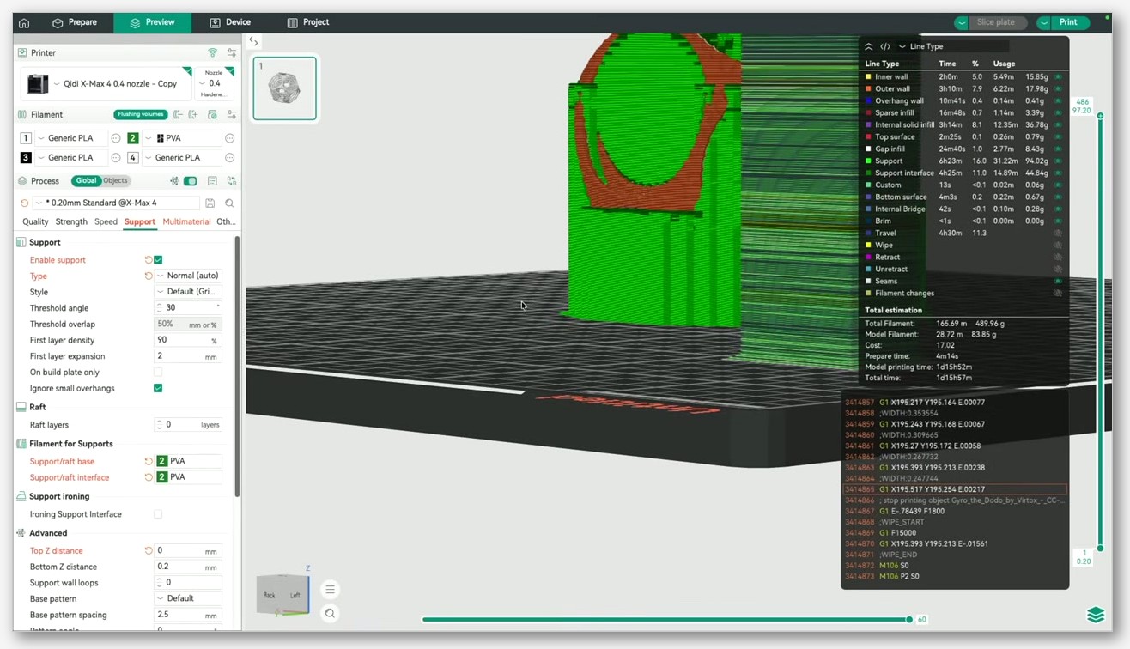Click the vertical layer slider top handle
1130x649 pixels.
click(1100, 114)
